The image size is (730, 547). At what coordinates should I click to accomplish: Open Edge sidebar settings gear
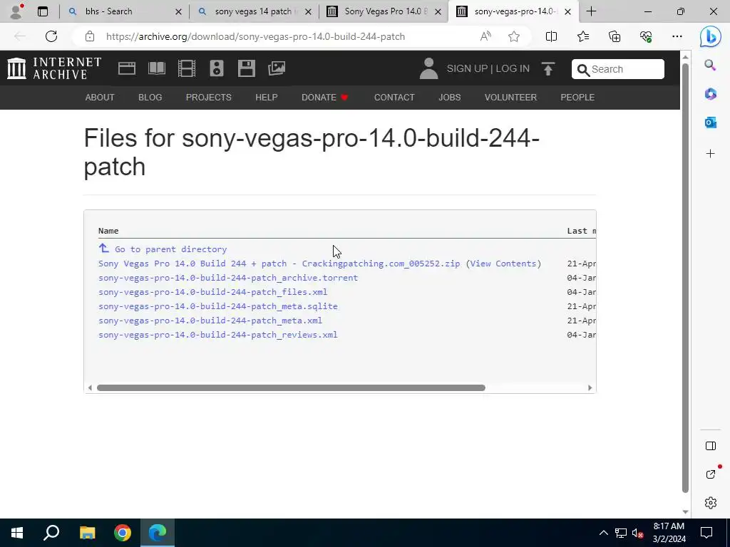click(710, 502)
